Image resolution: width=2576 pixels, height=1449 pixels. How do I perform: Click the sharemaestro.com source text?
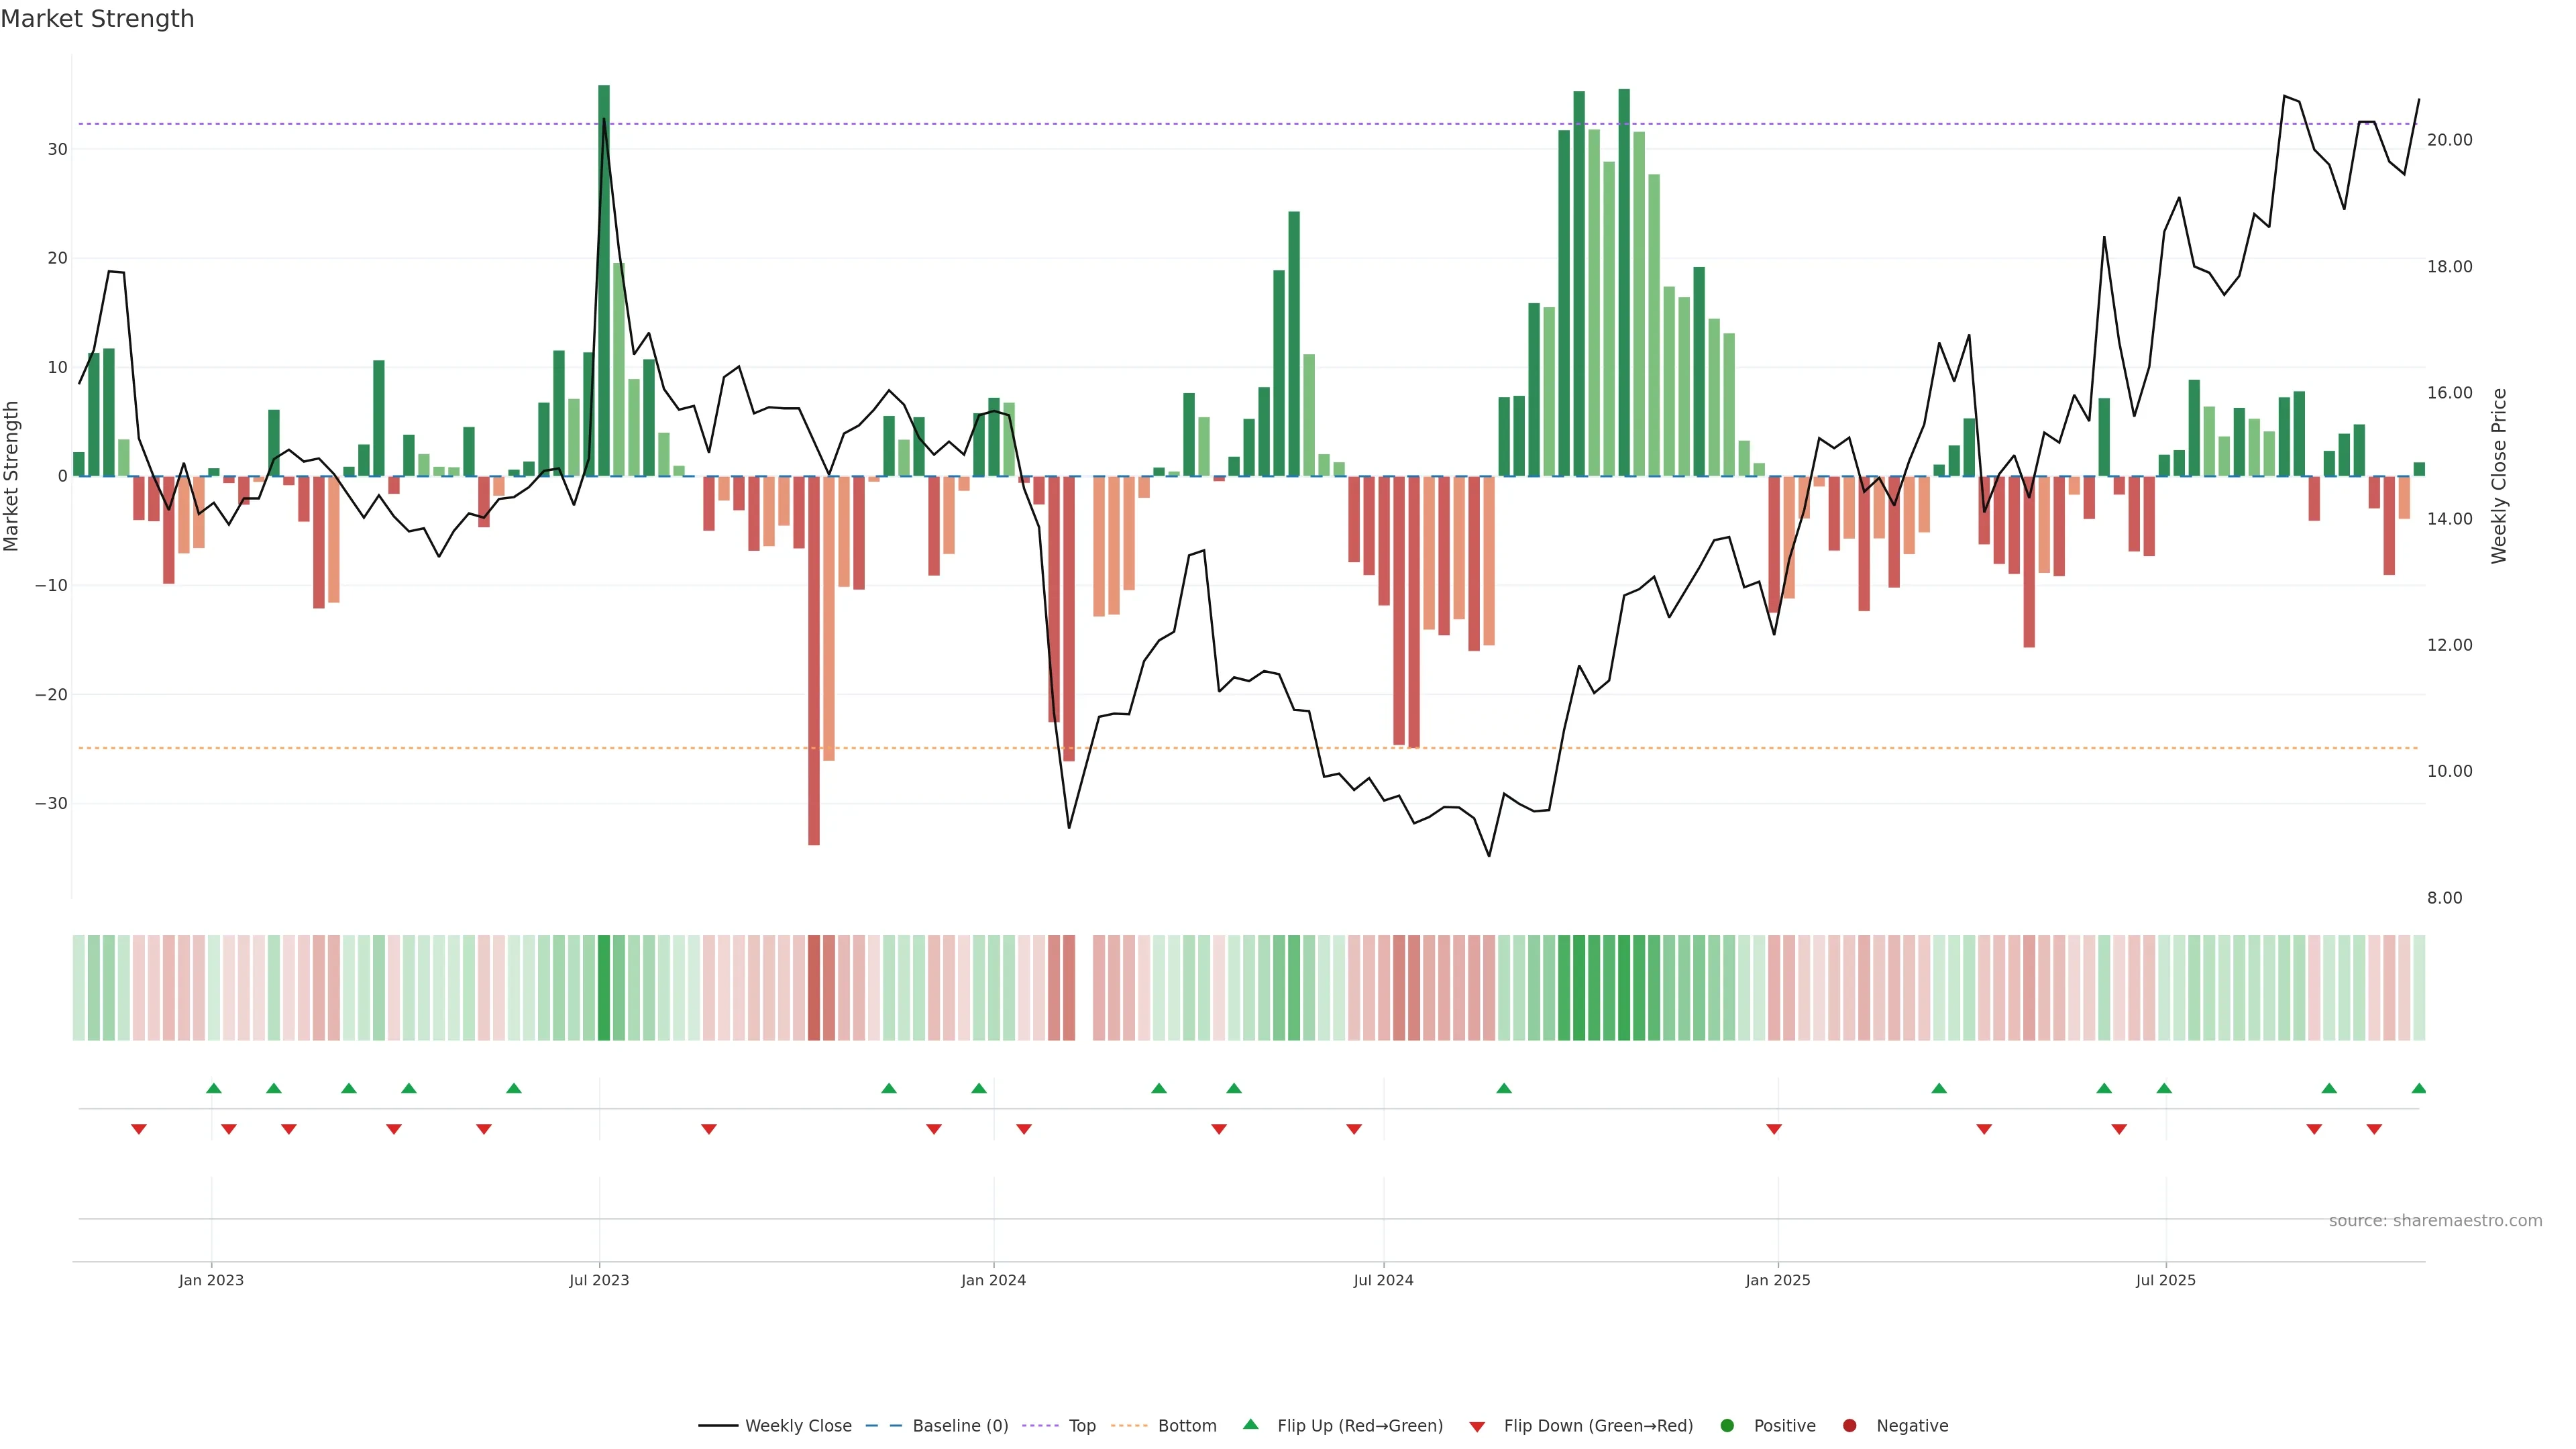tap(2435, 1221)
